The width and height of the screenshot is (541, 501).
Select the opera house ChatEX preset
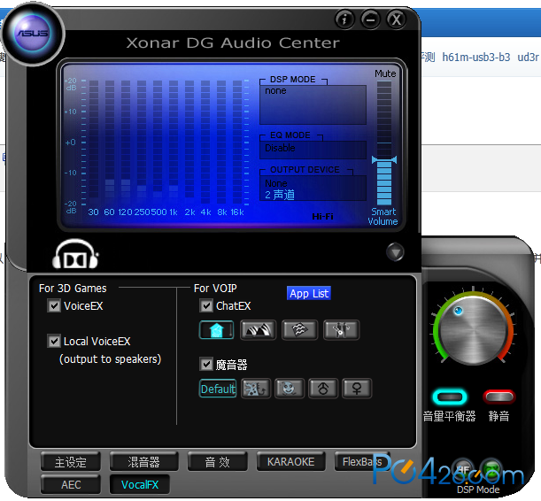point(258,330)
